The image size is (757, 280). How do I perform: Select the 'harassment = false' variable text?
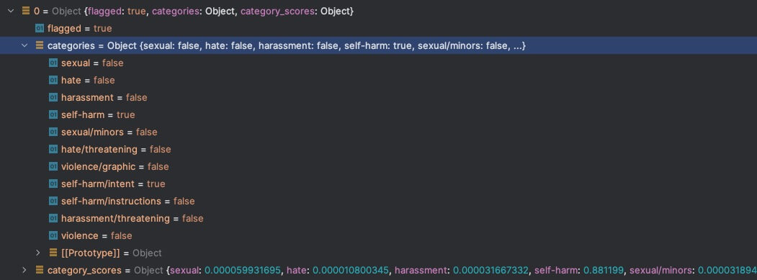coord(104,97)
